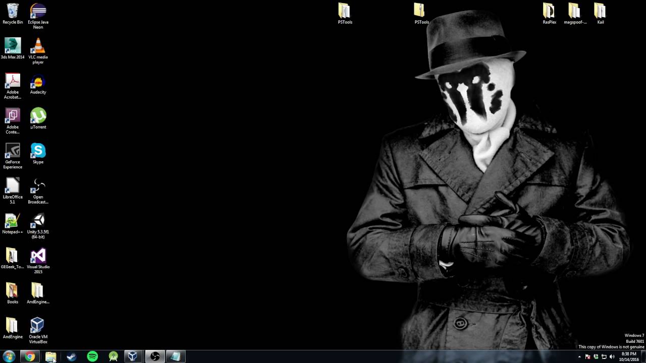Select the Notepad++ desktop icon

pos(13,223)
